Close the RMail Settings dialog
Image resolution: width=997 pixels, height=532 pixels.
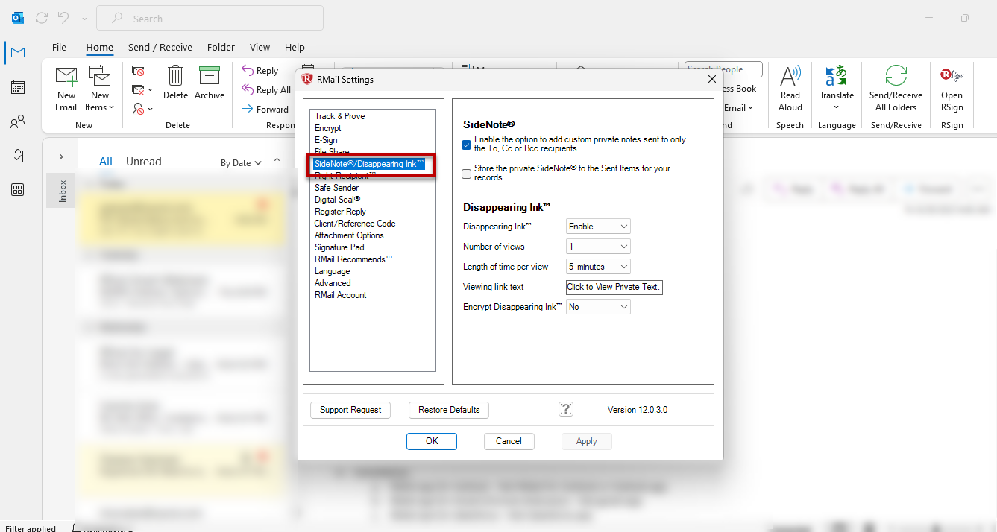click(x=712, y=79)
